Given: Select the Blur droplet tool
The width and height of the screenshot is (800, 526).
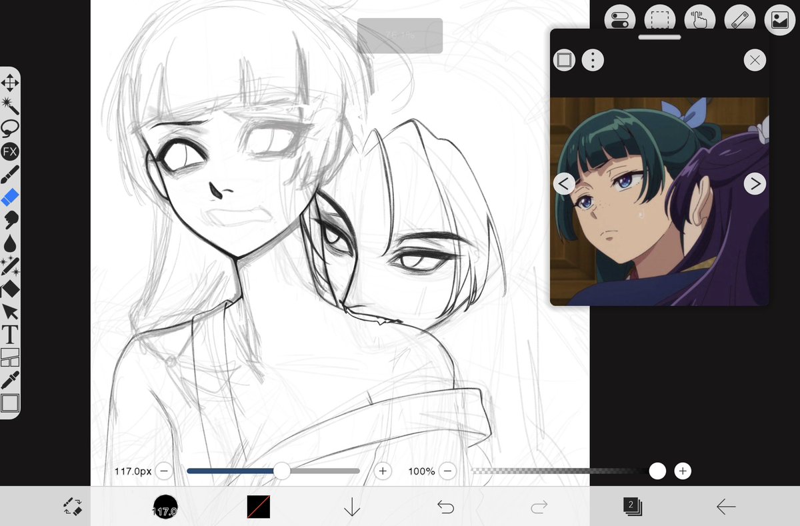Looking at the screenshot, I should coord(9,243).
